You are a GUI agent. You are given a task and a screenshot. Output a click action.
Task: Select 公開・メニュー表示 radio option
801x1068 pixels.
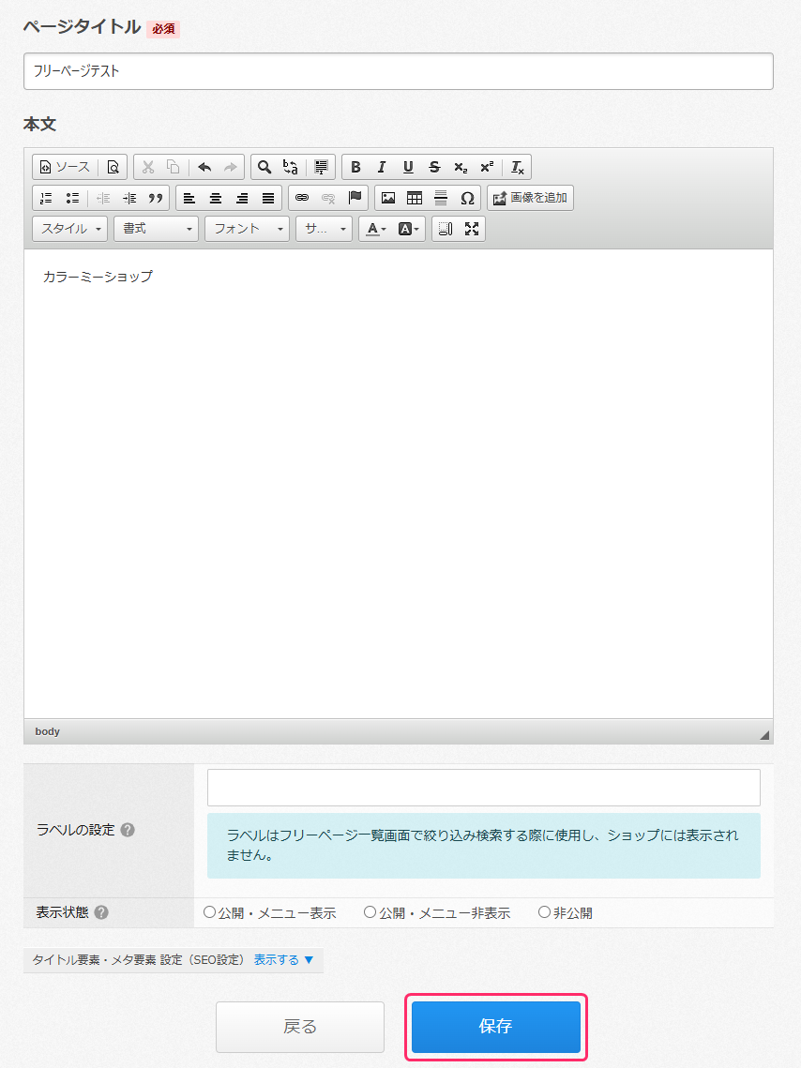click(x=209, y=912)
